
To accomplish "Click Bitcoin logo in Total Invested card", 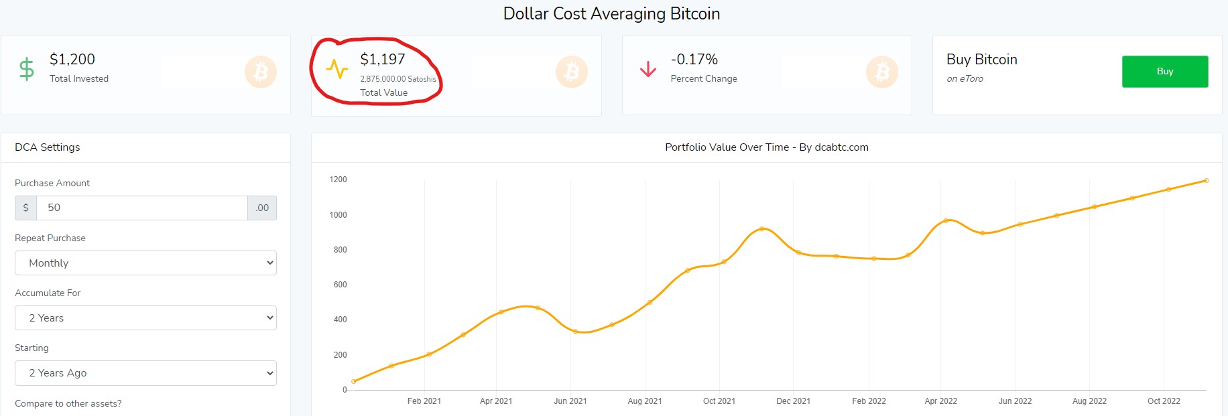I will click(261, 72).
